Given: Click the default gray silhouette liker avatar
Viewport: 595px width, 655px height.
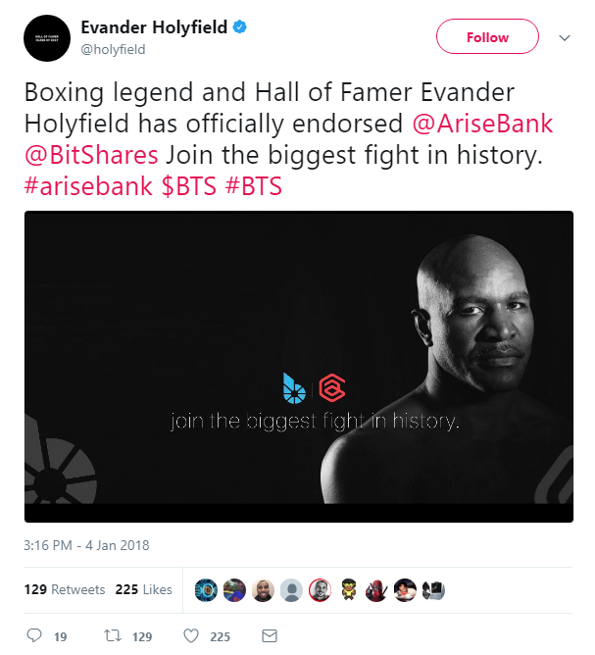Looking at the screenshot, I should 290,589.
